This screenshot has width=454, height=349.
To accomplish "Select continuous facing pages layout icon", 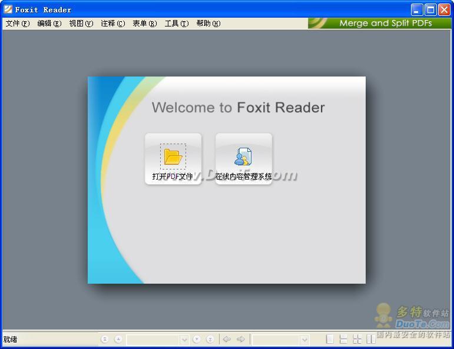I will pos(357,339).
